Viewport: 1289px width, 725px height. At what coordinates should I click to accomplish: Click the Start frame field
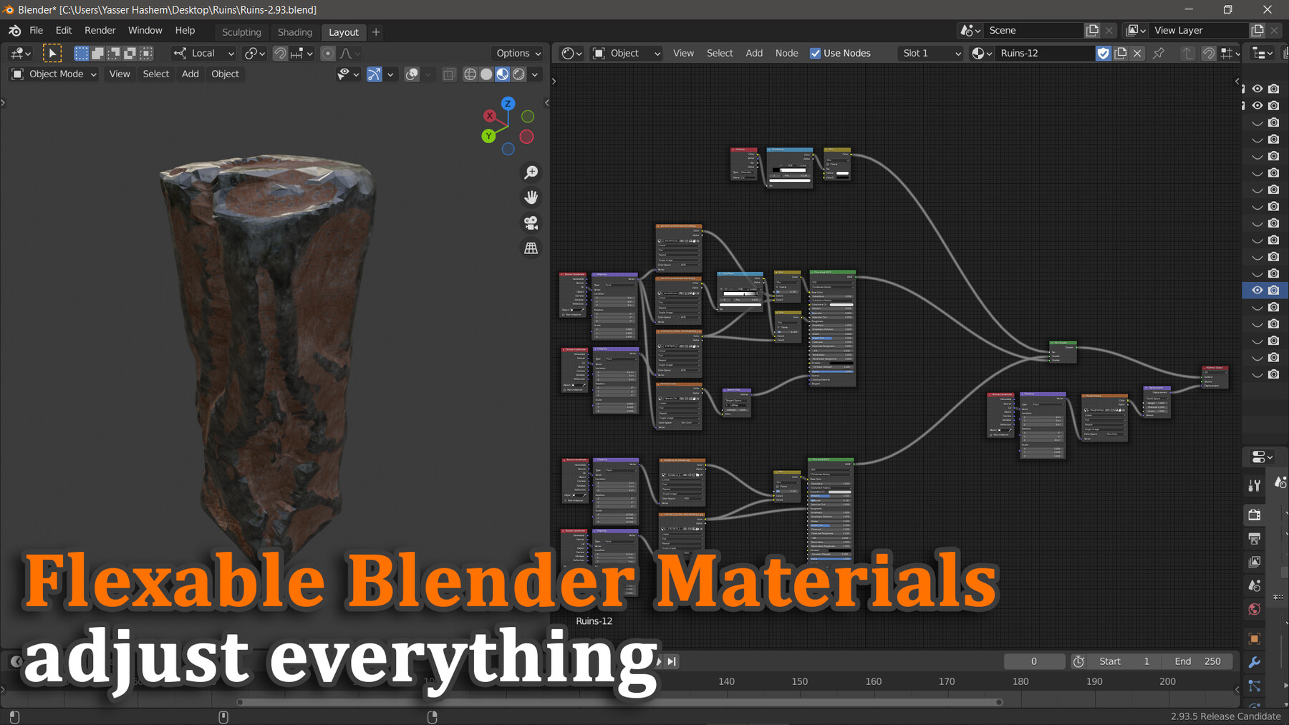click(1124, 661)
